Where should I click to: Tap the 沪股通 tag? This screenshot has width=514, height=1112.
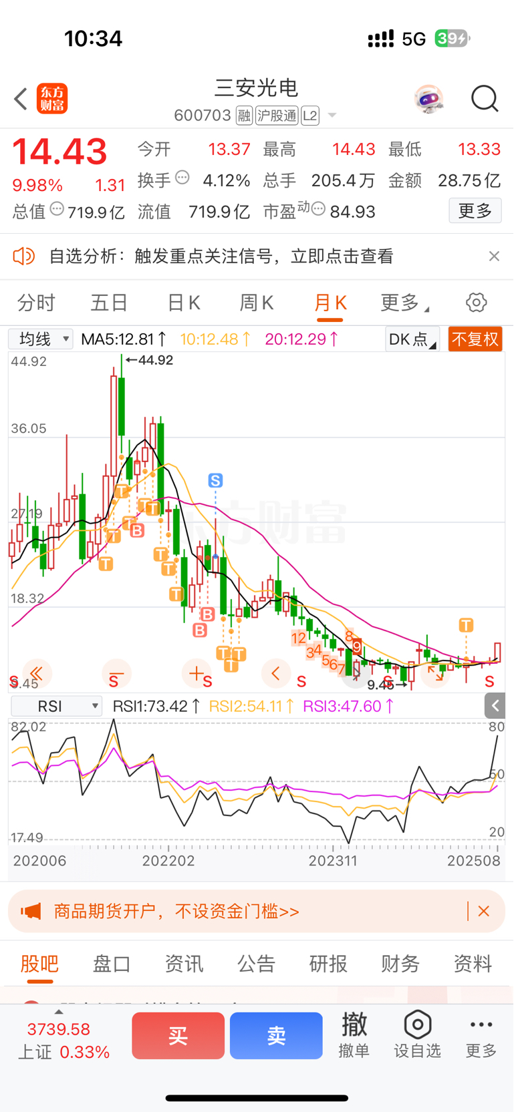pyautogui.click(x=277, y=116)
